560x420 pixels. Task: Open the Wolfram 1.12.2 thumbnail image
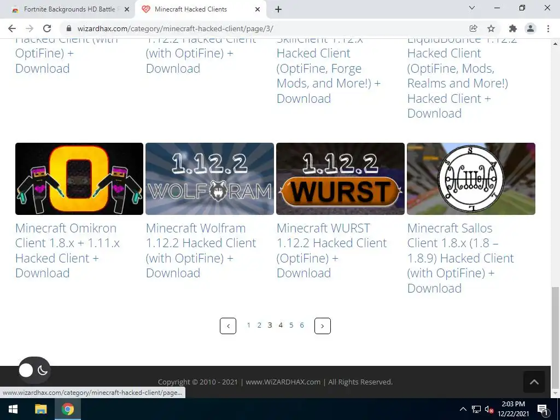209,179
